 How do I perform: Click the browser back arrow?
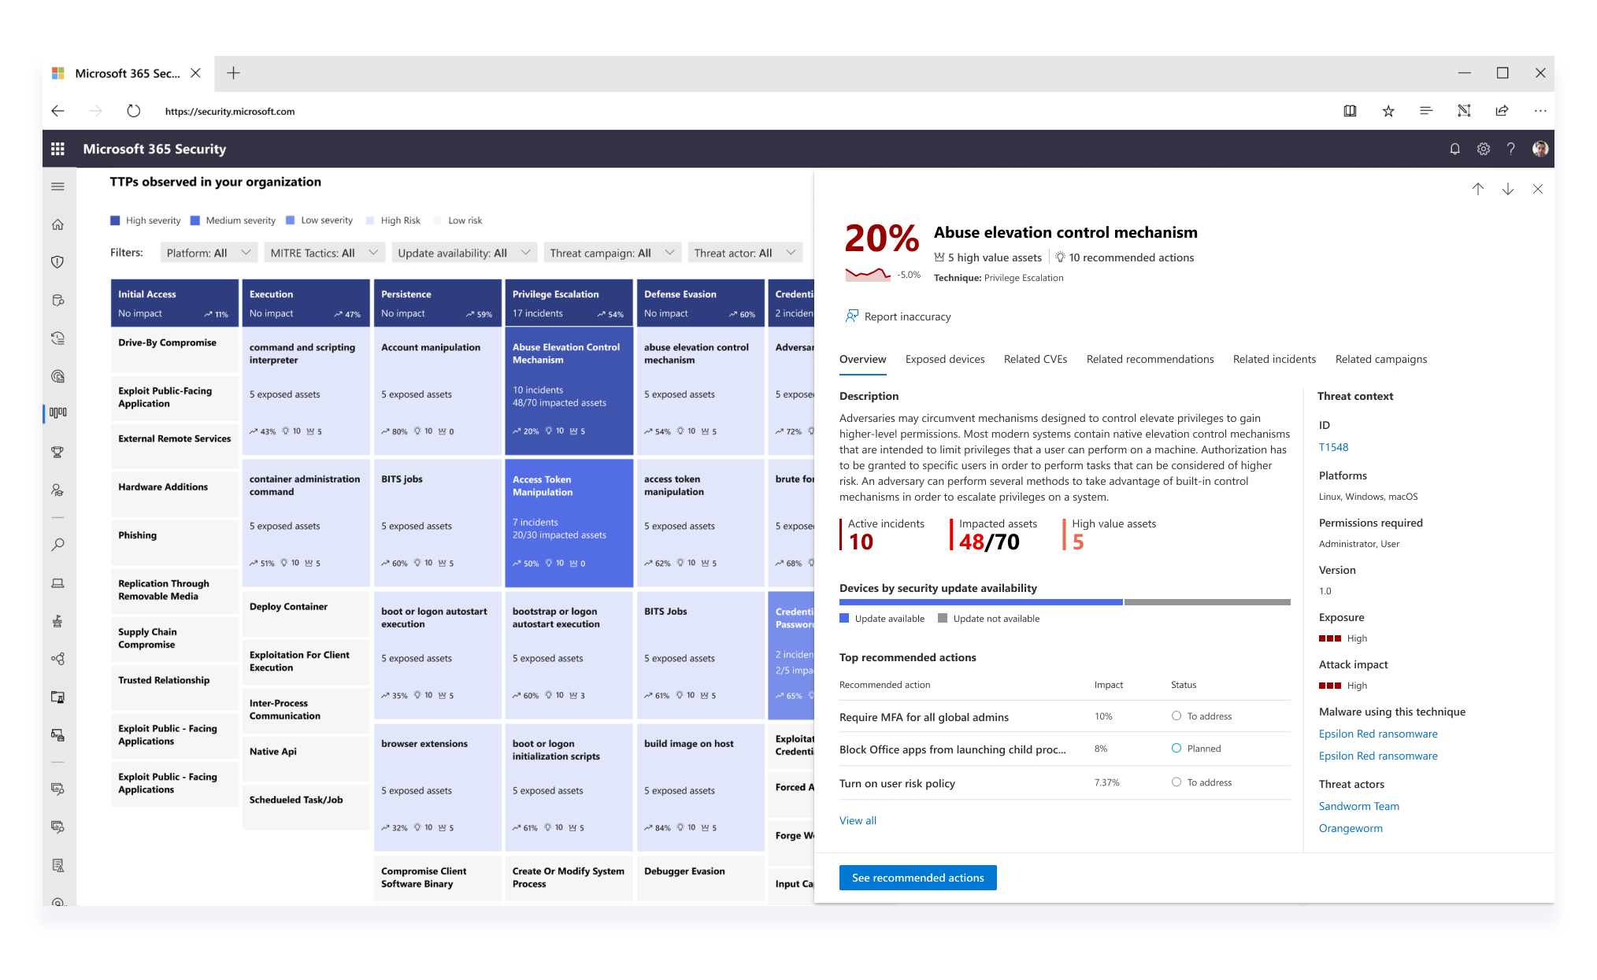pyautogui.click(x=57, y=111)
